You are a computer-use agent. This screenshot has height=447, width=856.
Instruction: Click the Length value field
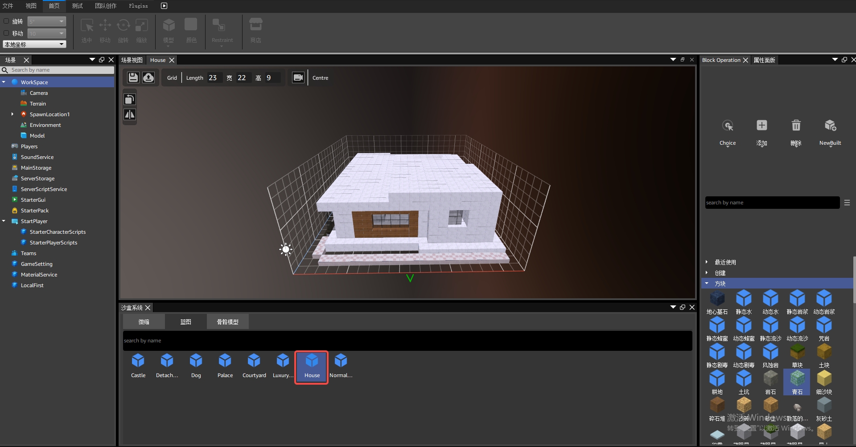coord(215,77)
